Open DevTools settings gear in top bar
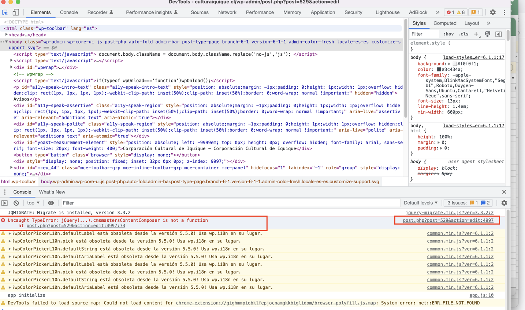The height and width of the screenshot is (310, 525). tap(493, 12)
